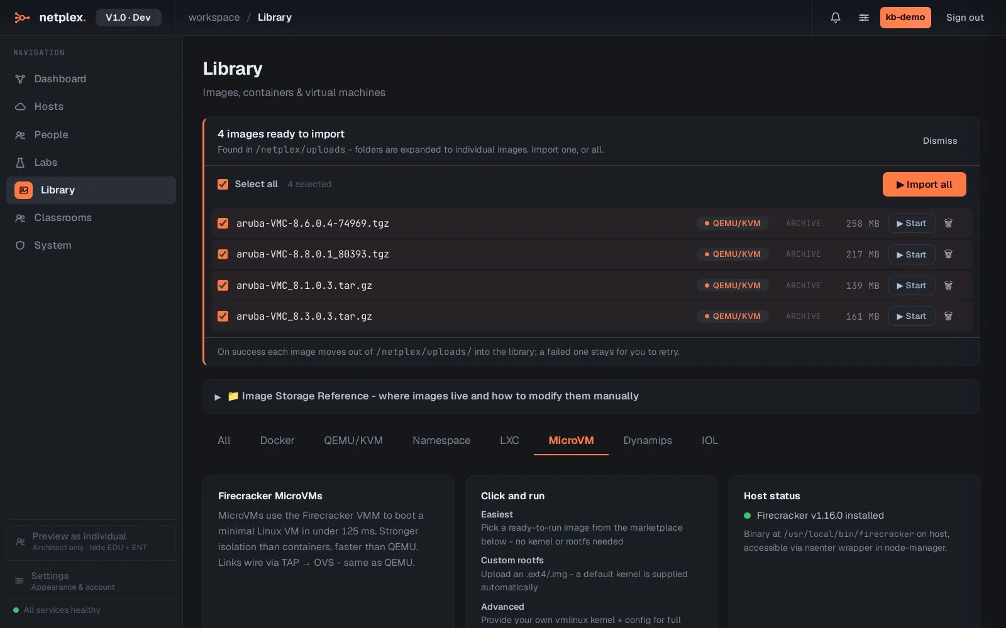The height and width of the screenshot is (628, 1006).
Task: Switch to the Dynamips tab
Action: pyautogui.click(x=648, y=441)
